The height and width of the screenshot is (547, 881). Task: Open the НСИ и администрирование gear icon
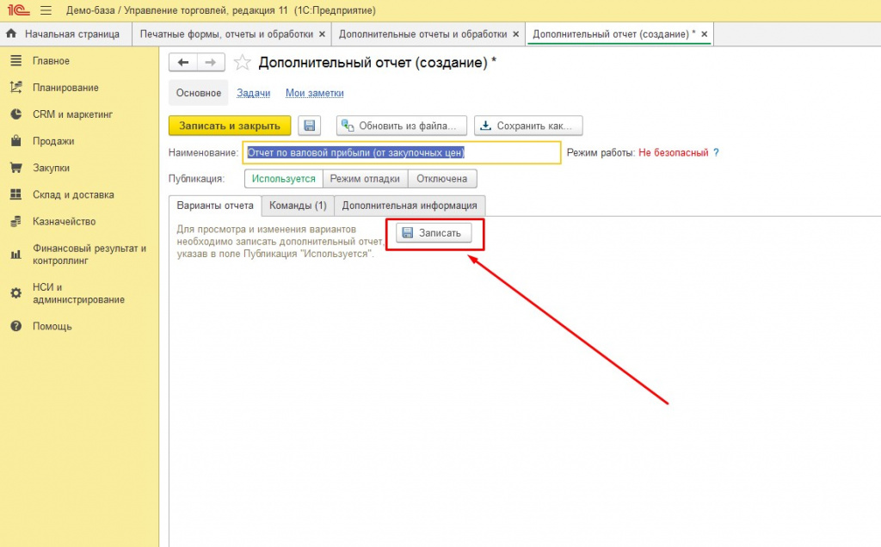tap(15, 293)
